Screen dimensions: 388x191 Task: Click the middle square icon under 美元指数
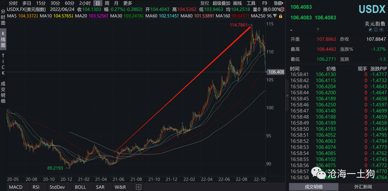pyautogui.click(x=376, y=30)
